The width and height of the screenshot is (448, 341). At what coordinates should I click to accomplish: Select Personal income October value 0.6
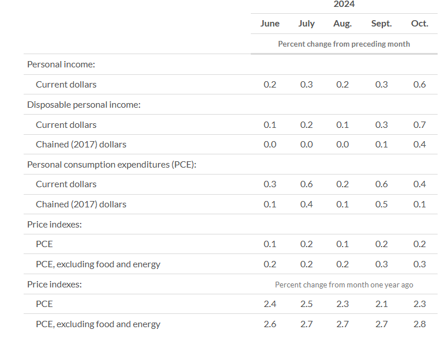(420, 85)
